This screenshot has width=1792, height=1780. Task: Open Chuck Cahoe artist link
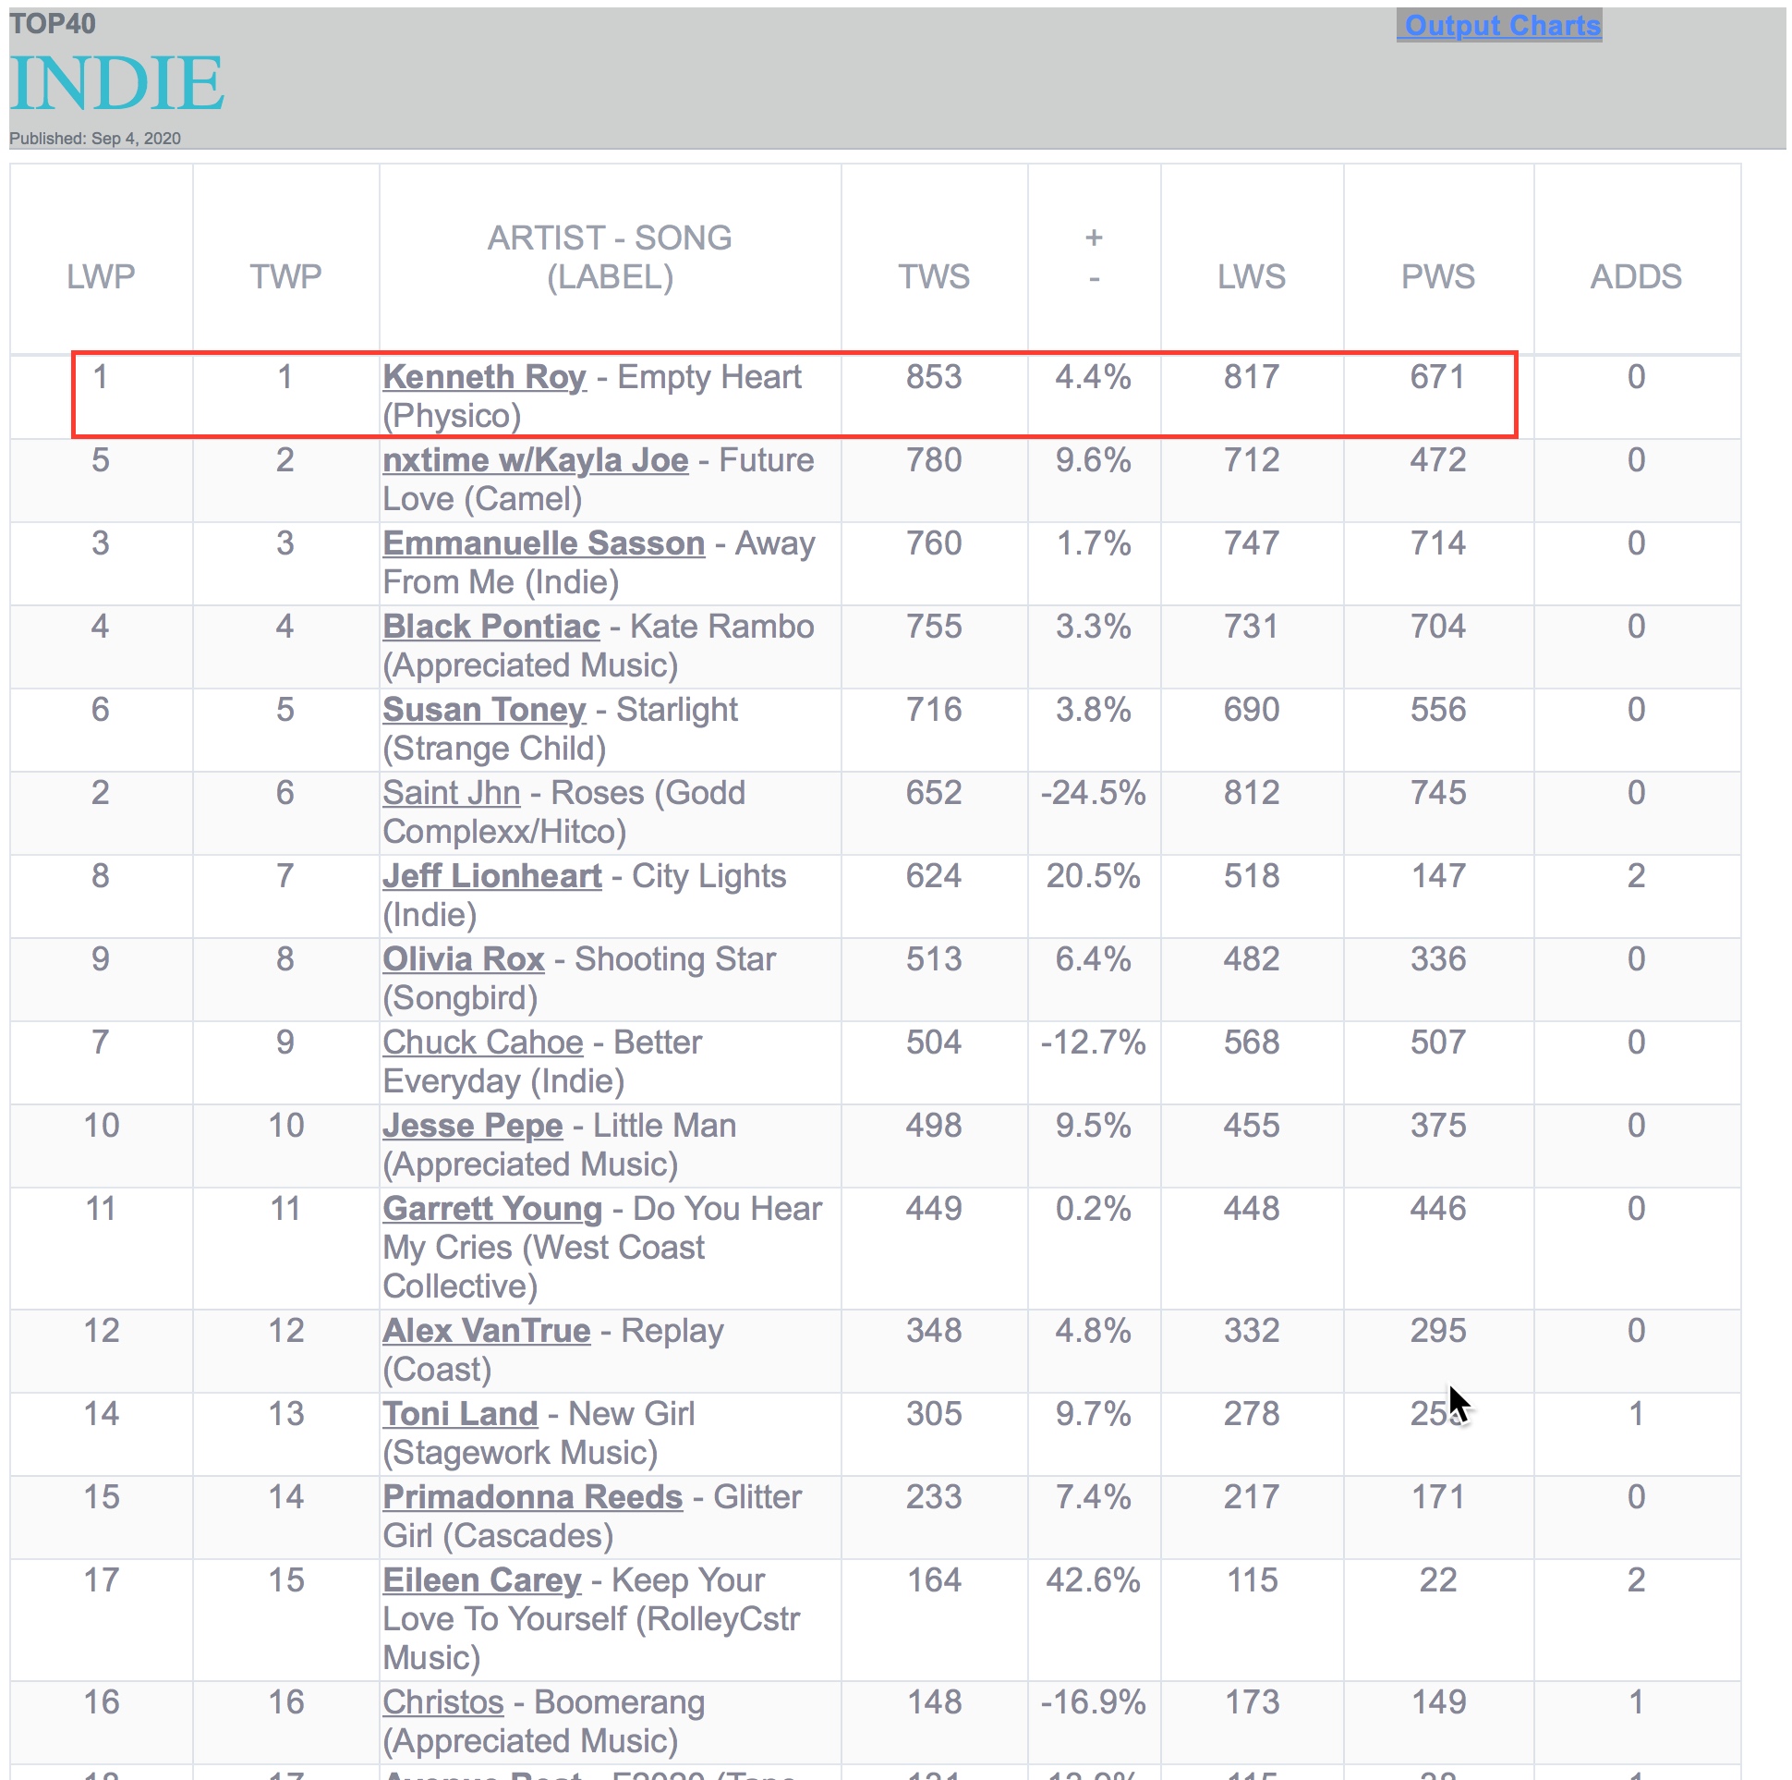coord(482,1042)
